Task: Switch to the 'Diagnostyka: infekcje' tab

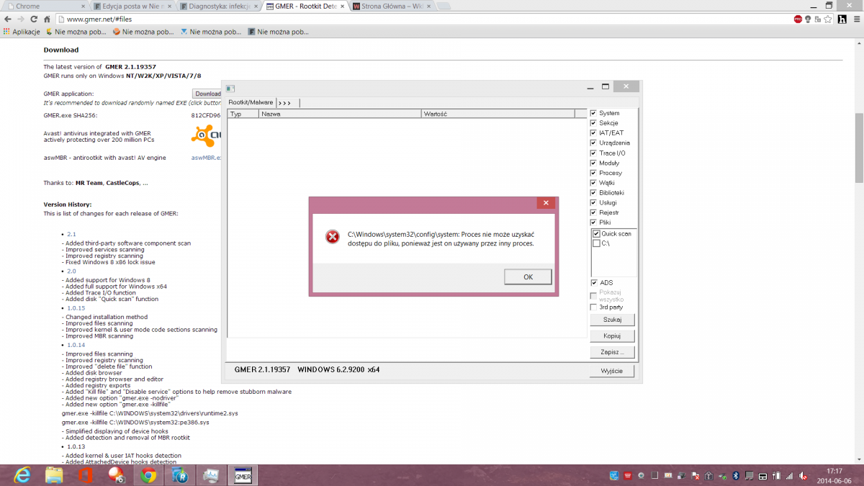Action: 219,6
